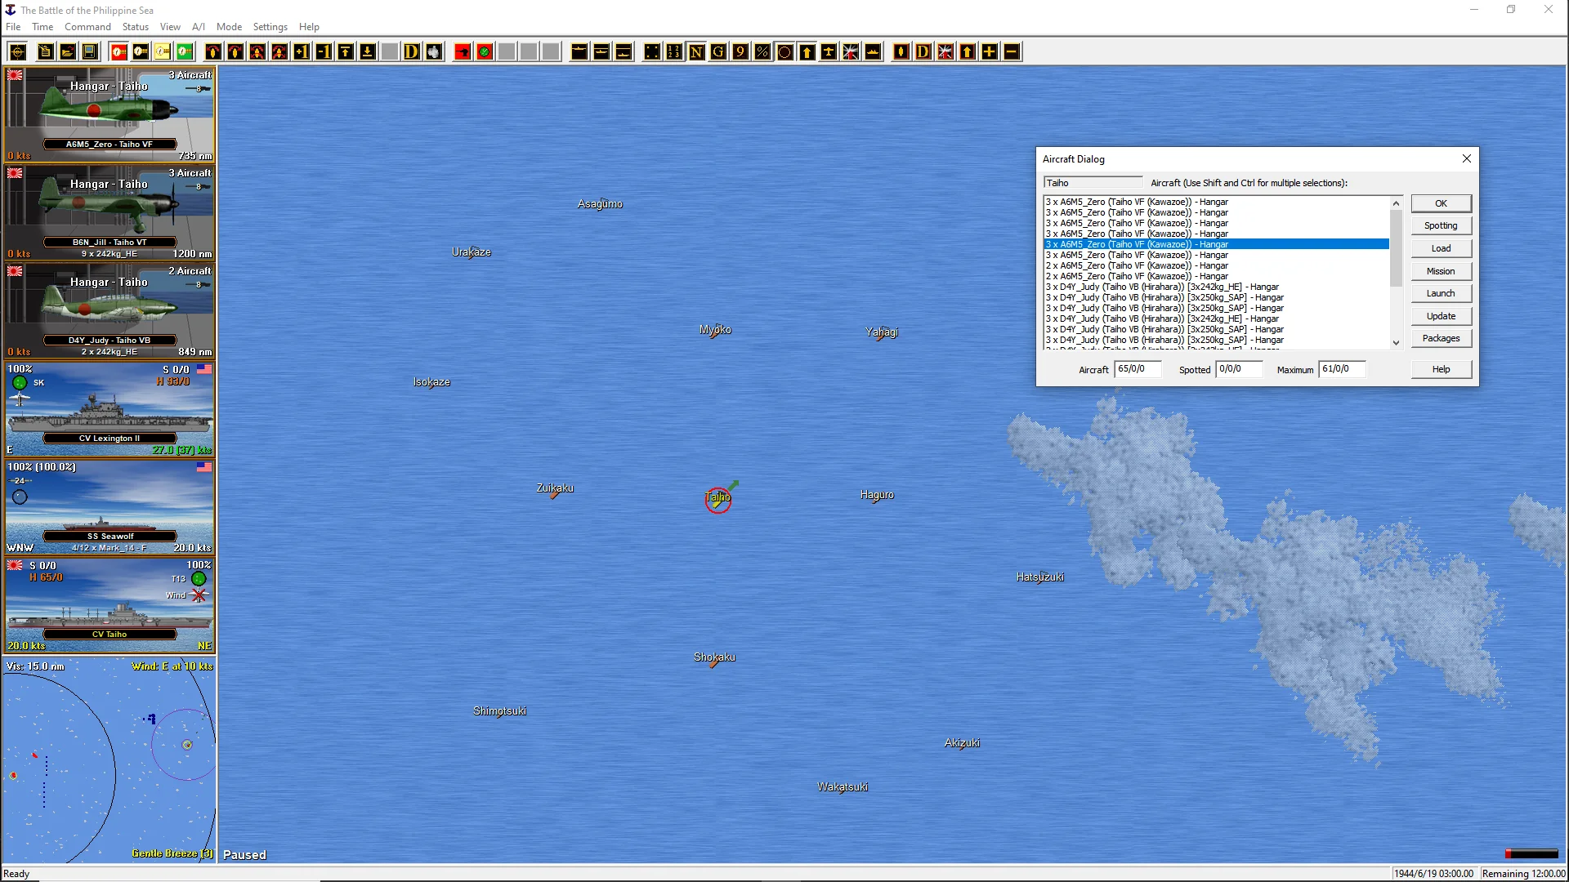The height and width of the screenshot is (882, 1569).
Task: Click the percent sign toolbar icon
Action: [762, 52]
